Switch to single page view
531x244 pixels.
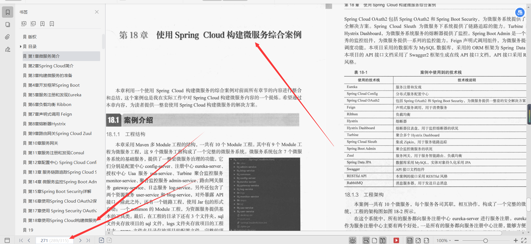coord(374,240)
